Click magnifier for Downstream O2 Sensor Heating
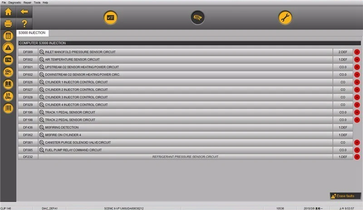The height and width of the screenshot is (210, 363). 41,75
